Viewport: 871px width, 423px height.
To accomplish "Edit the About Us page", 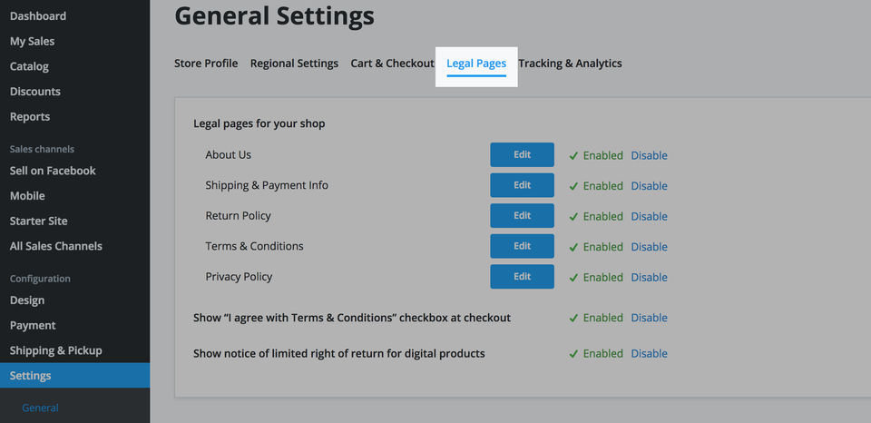I will tap(522, 155).
